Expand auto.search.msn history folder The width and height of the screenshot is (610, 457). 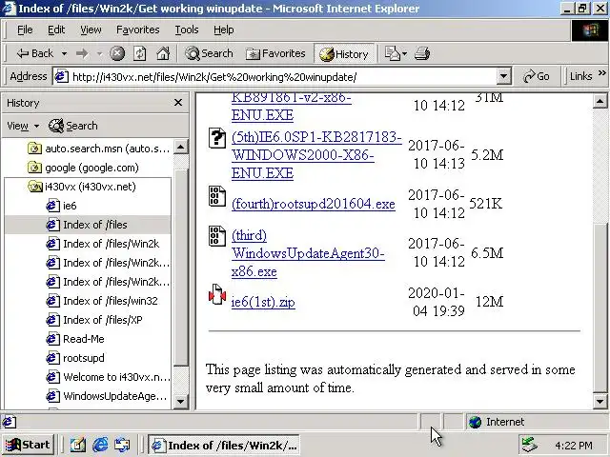coord(98,149)
